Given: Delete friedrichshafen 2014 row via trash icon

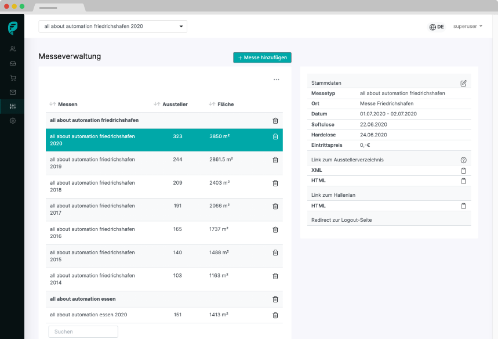Looking at the screenshot, I should pos(275,276).
